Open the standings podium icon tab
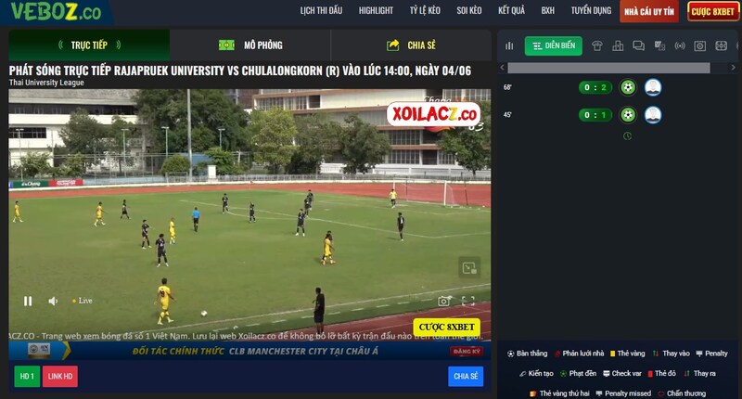This screenshot has width=742, height=399. tap(618, 45)
